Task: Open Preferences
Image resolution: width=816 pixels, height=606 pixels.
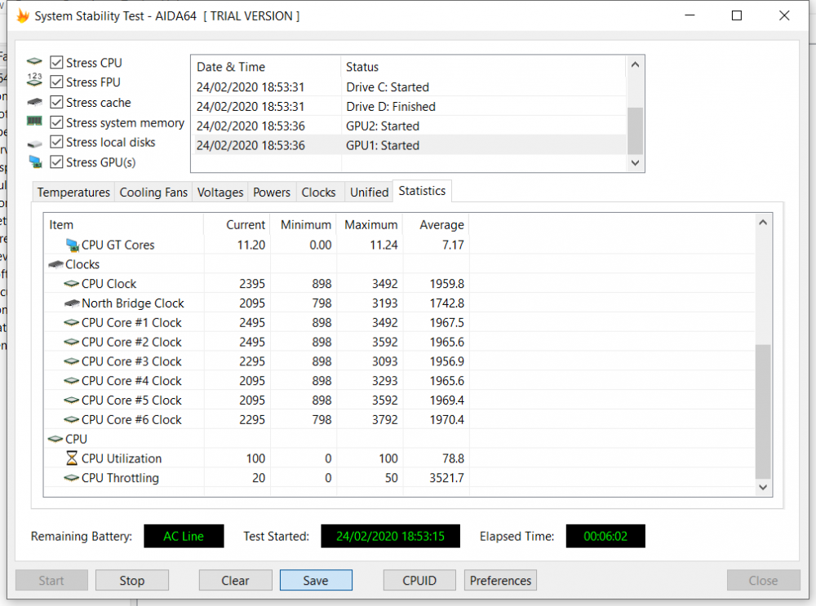Action: click(x=501, y=581)
